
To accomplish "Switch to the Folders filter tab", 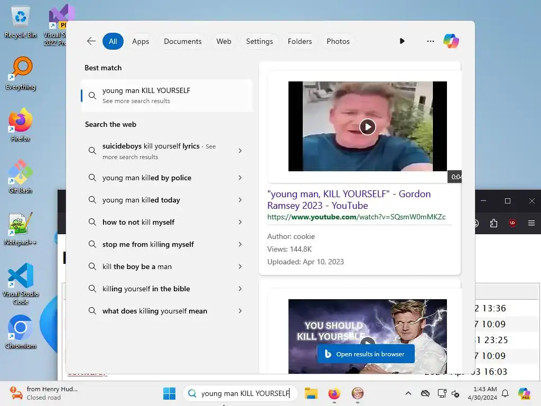I will 300,41.
